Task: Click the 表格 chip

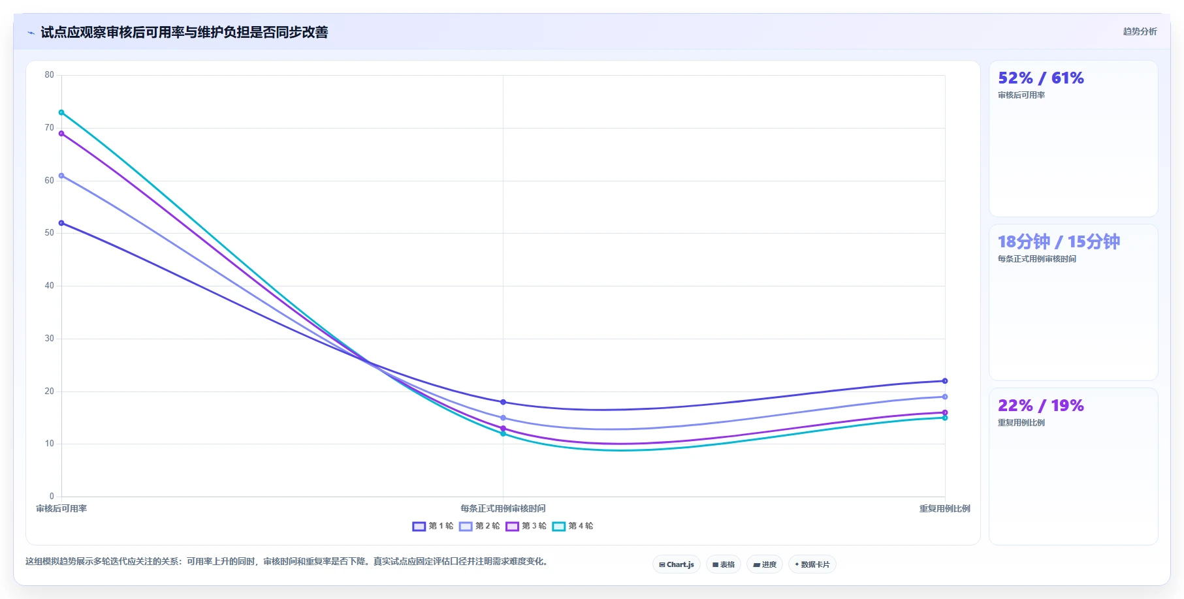Action: [x=724, y=564]
